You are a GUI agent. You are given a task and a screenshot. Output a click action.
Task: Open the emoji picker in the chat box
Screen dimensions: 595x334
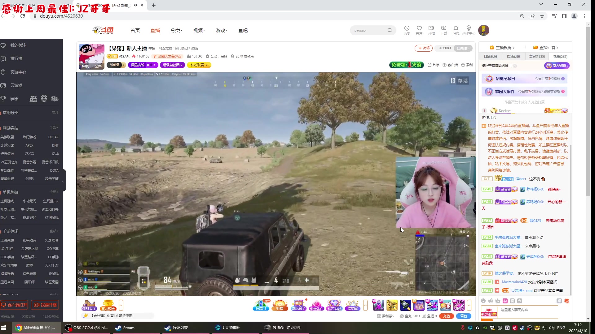point(483,301)
